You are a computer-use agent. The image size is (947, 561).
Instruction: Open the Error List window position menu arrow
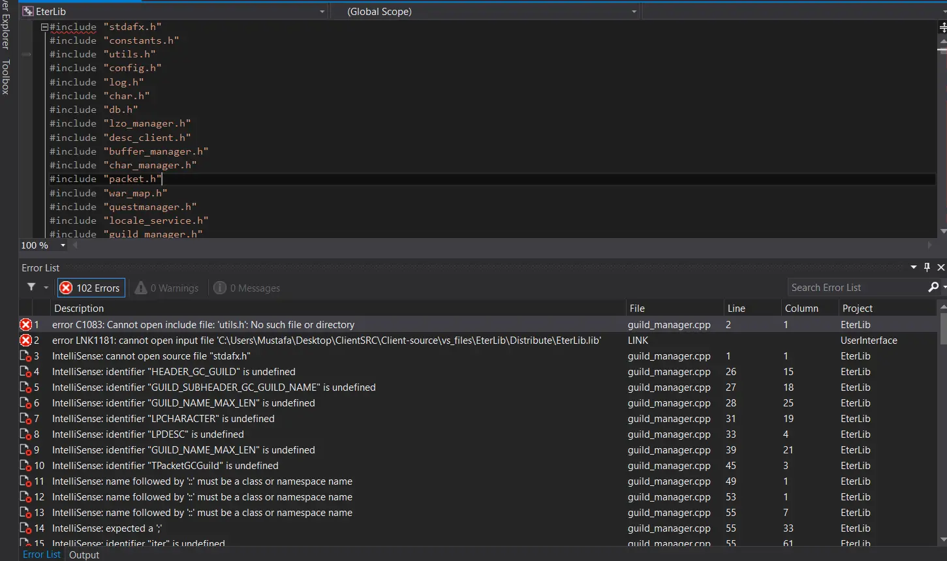[914, 267]
